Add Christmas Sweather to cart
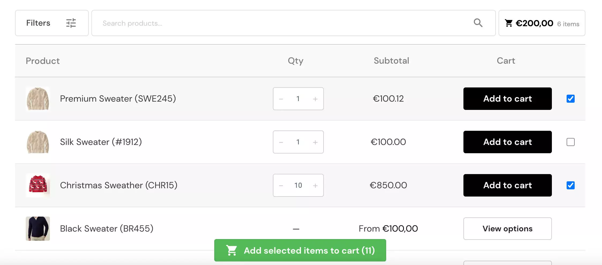The width and height of the screenshot is (602, 265). [x=507, y=185]
